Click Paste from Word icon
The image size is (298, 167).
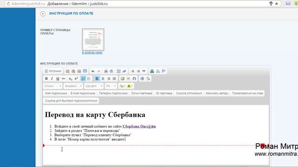pyautogui.click(x=79, y=71)
